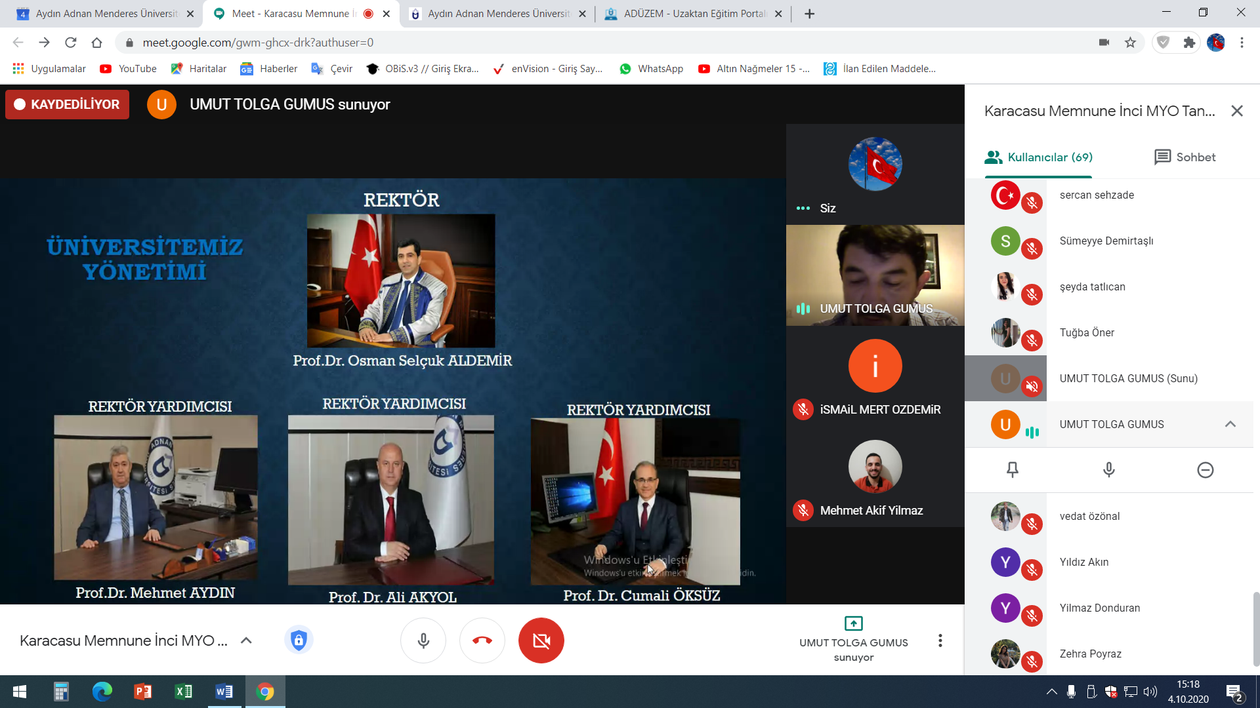Expand meeting details chevron beside Karacasu name
Screen dimensions: 1260x708
point(246,640)
